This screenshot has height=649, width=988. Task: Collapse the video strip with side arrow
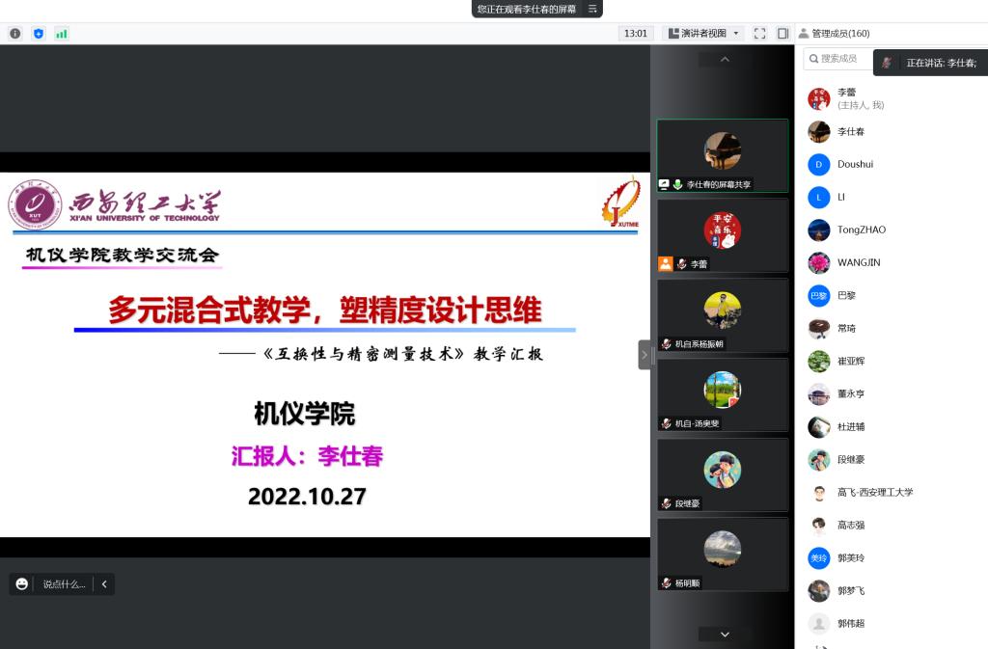tap(645, 355)
